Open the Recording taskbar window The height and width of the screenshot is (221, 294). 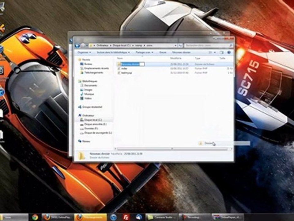[x=194, y=217]
